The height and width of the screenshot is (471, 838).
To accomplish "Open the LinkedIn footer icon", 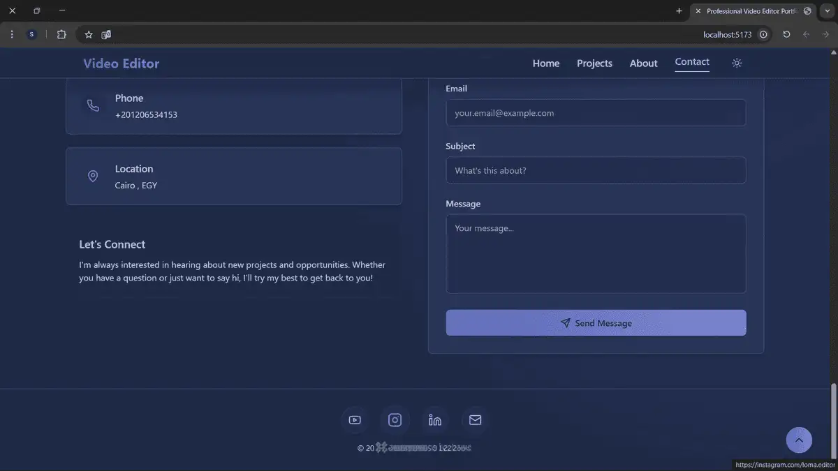I will (x=435, y=420).
